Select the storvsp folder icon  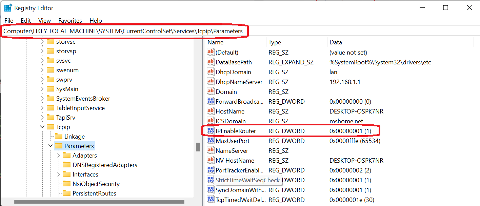pos(51,51)
